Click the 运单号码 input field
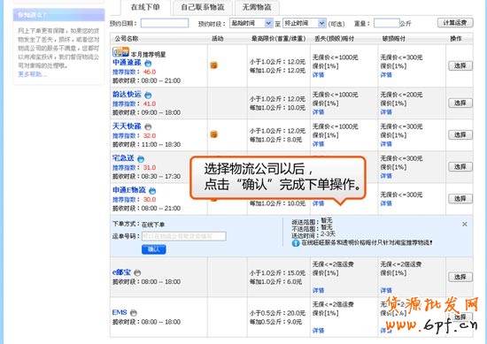 (184, 236)
